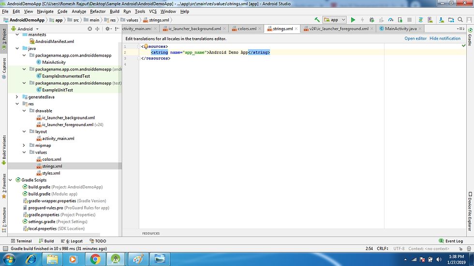Open the Logcat tool window
474x266 pixels.
tap(72, 241)
